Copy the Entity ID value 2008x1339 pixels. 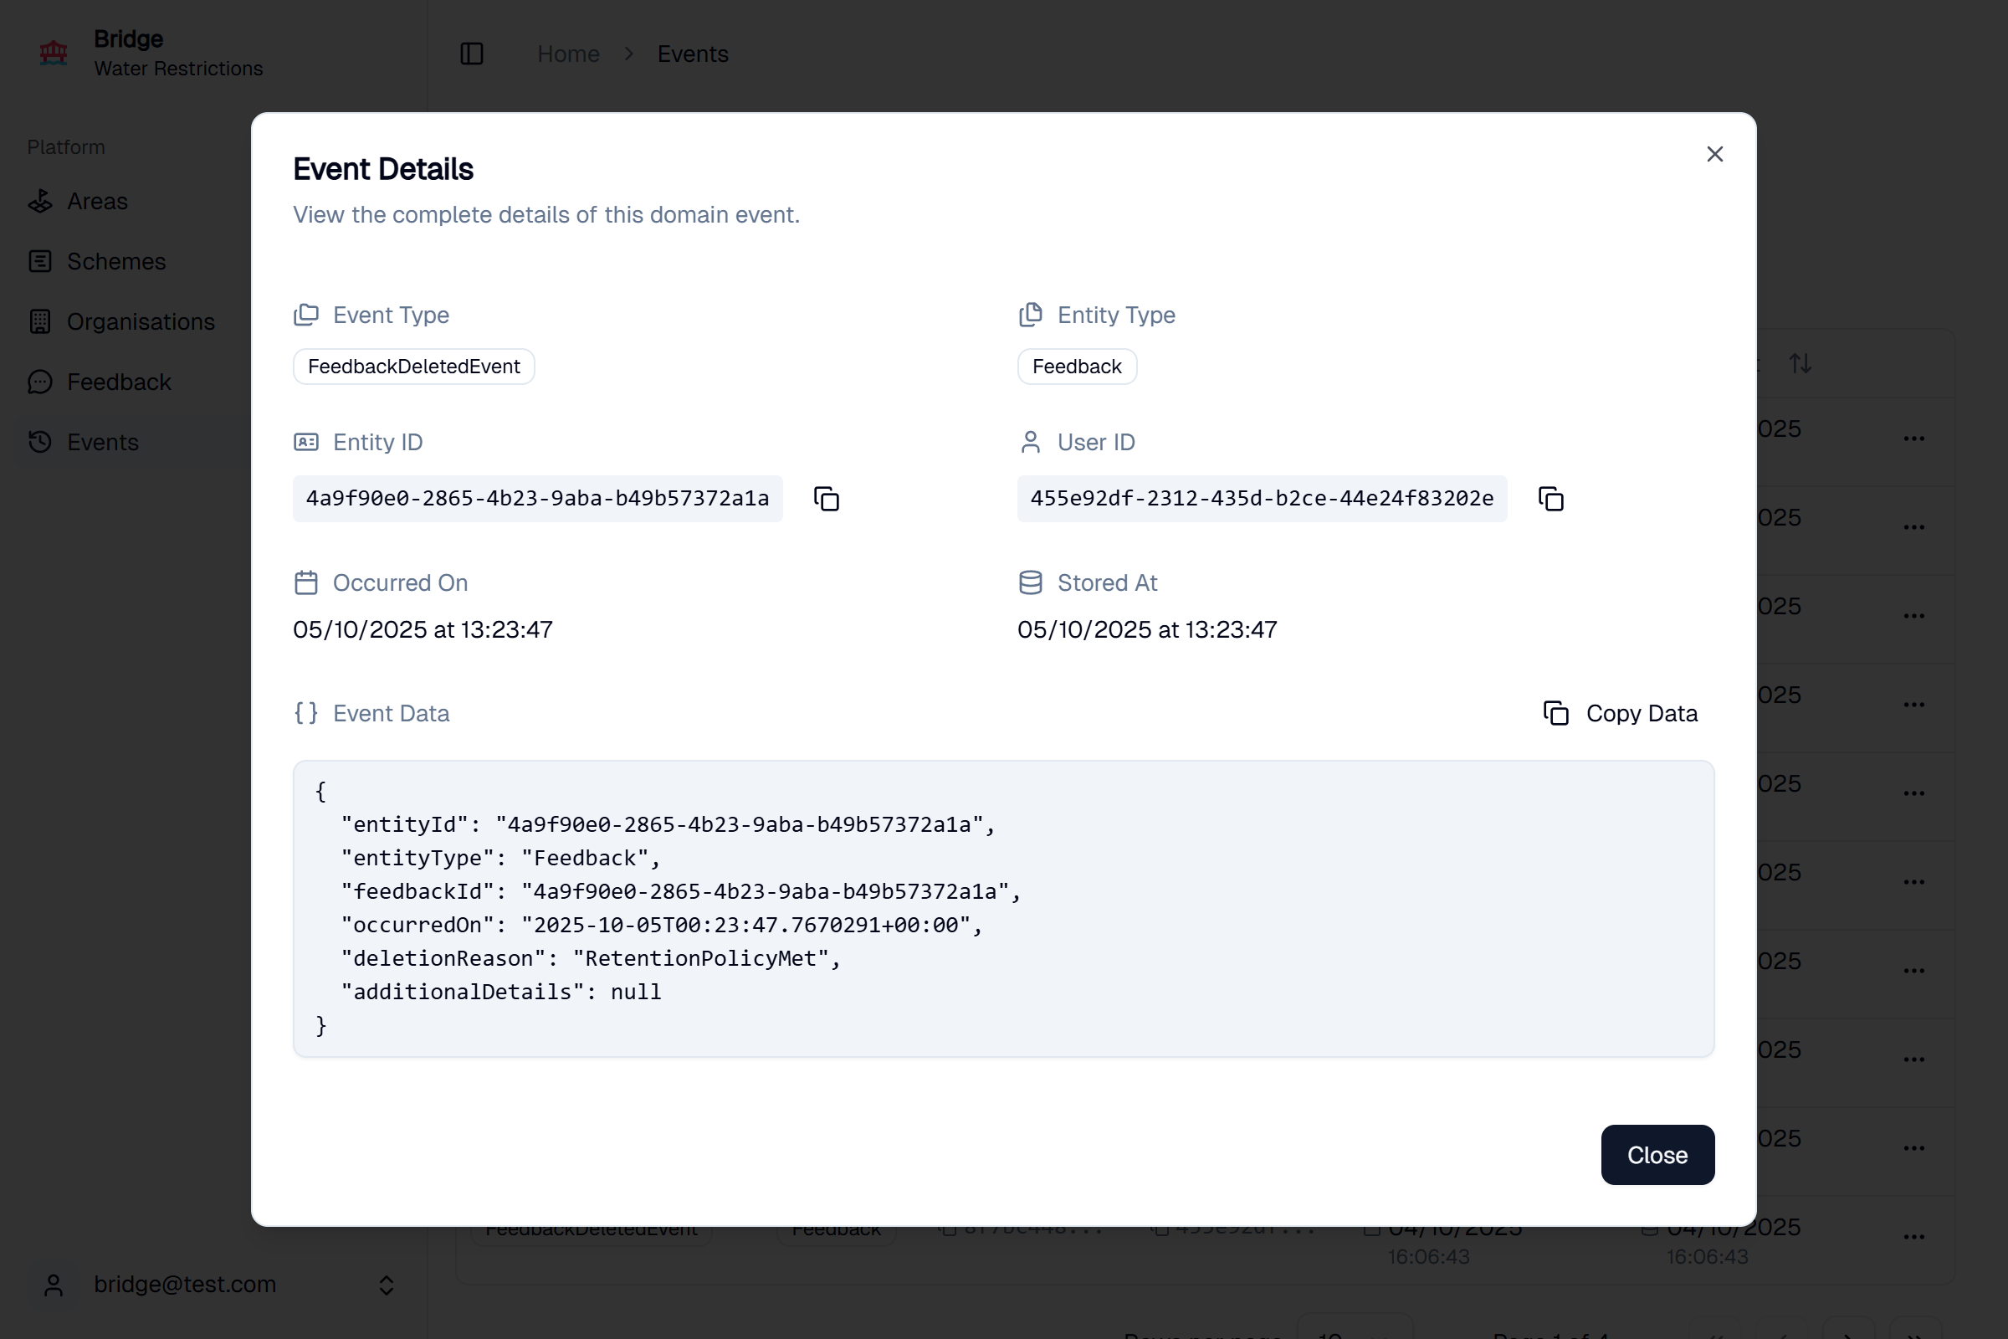pyautogui.click(x=826, y=499)
